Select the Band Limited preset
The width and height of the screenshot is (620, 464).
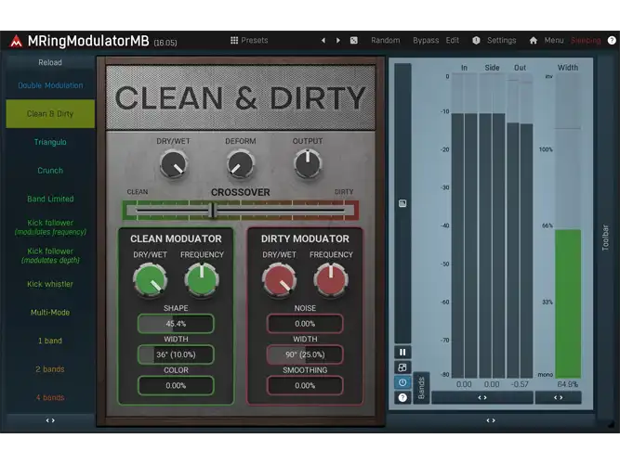[50, 199]
